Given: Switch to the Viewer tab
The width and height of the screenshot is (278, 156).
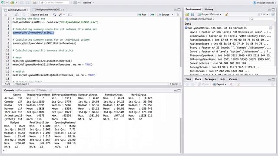Looking at the screenshot, I should pyautogui.click(x=233, y=79).
